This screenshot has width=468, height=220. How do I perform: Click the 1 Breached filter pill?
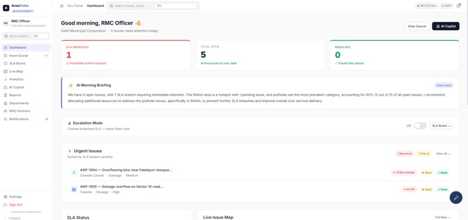(x=405, y=154)
